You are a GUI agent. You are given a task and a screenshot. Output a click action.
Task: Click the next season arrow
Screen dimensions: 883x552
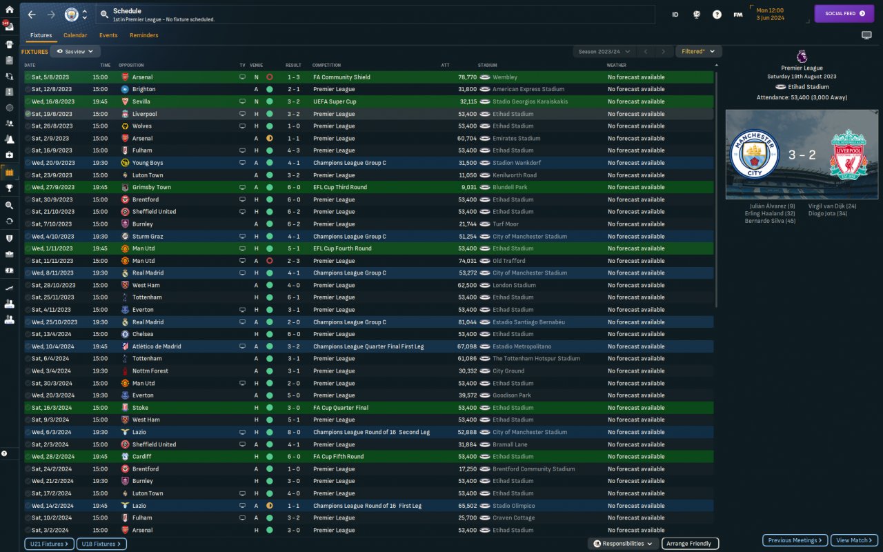(664, 51)
